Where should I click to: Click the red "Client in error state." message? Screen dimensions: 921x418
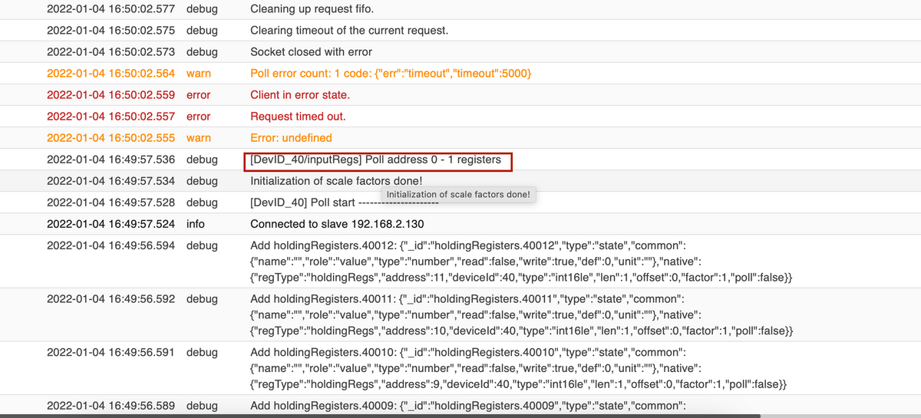299,95
